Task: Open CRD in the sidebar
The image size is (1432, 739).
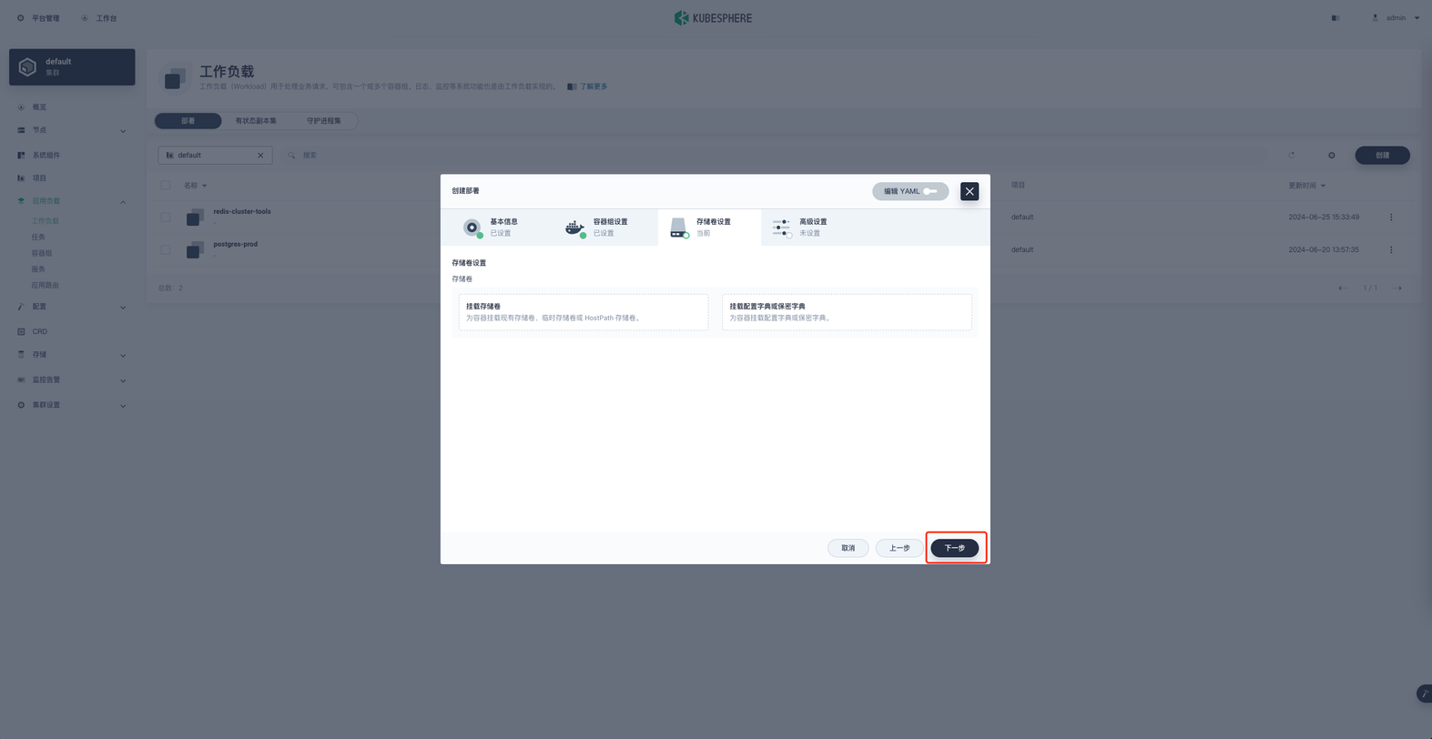Action: point(40,332)
